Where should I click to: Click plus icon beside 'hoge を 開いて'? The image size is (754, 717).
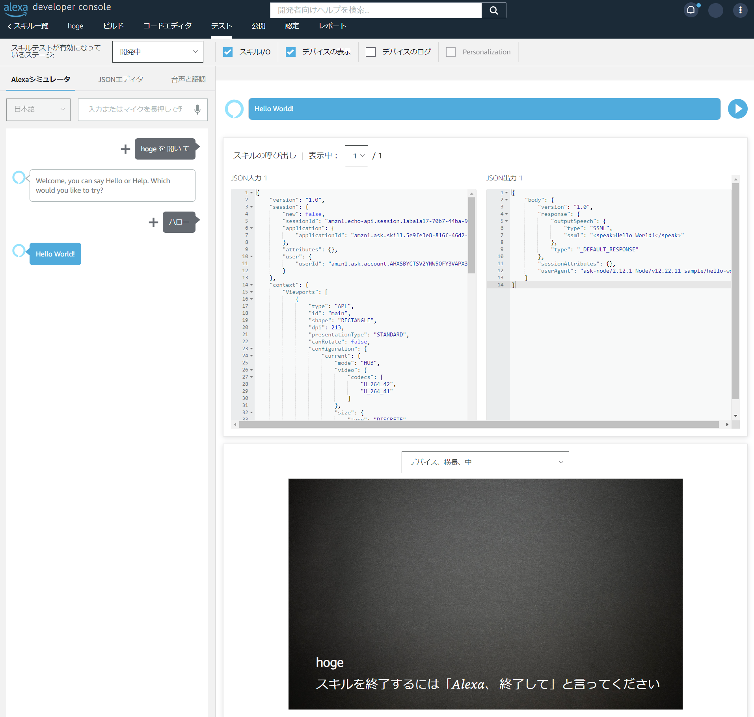tap(125, 149)
